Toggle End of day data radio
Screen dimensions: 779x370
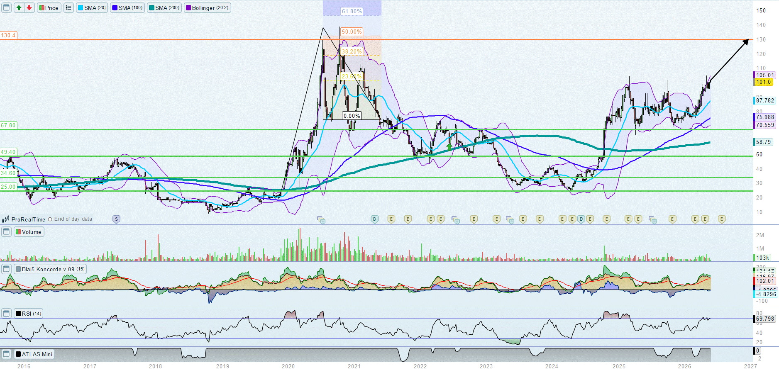click(50, 219)
